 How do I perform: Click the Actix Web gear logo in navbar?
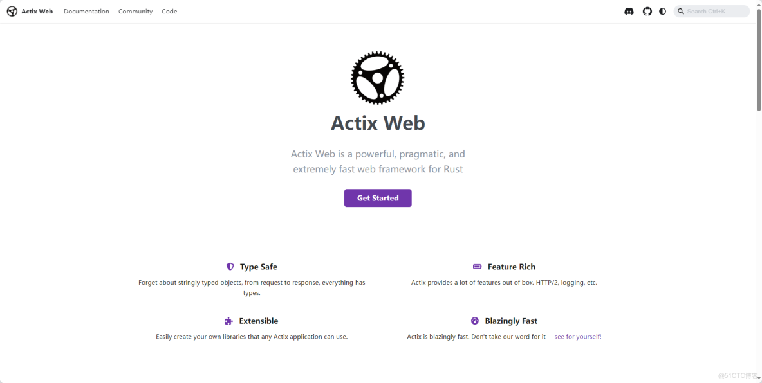click(x=11, y=11)
